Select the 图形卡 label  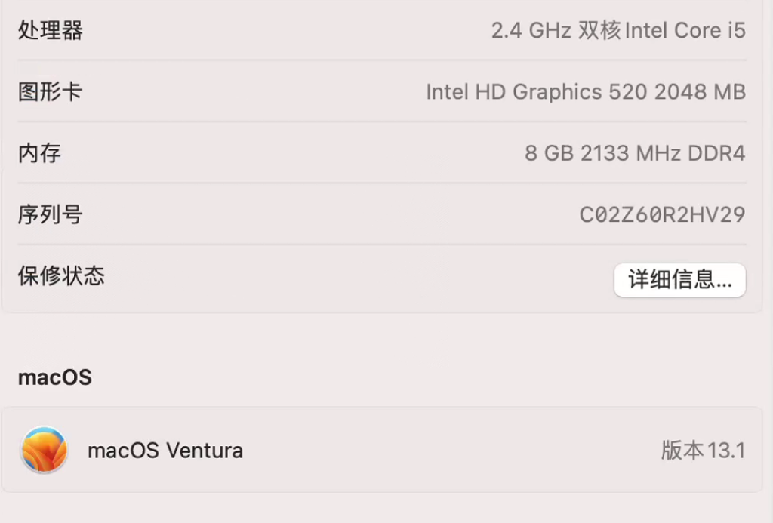(x=51, y=92)
